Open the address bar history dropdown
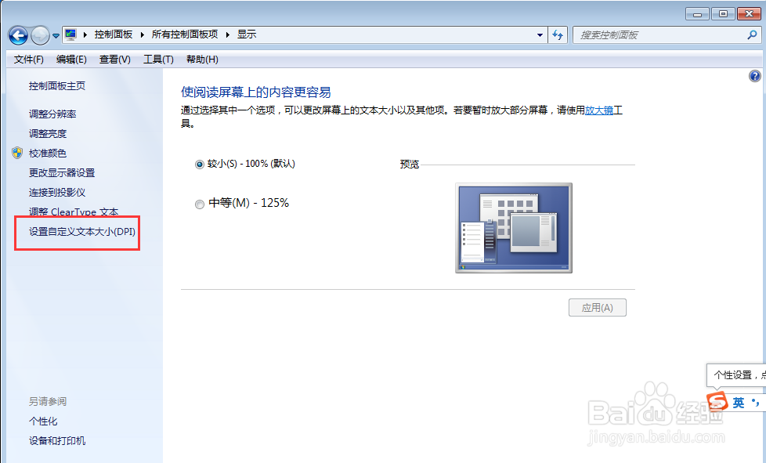The height and width of the screenshot is (463, 766). pyautogui.click(x=540, y=34)
